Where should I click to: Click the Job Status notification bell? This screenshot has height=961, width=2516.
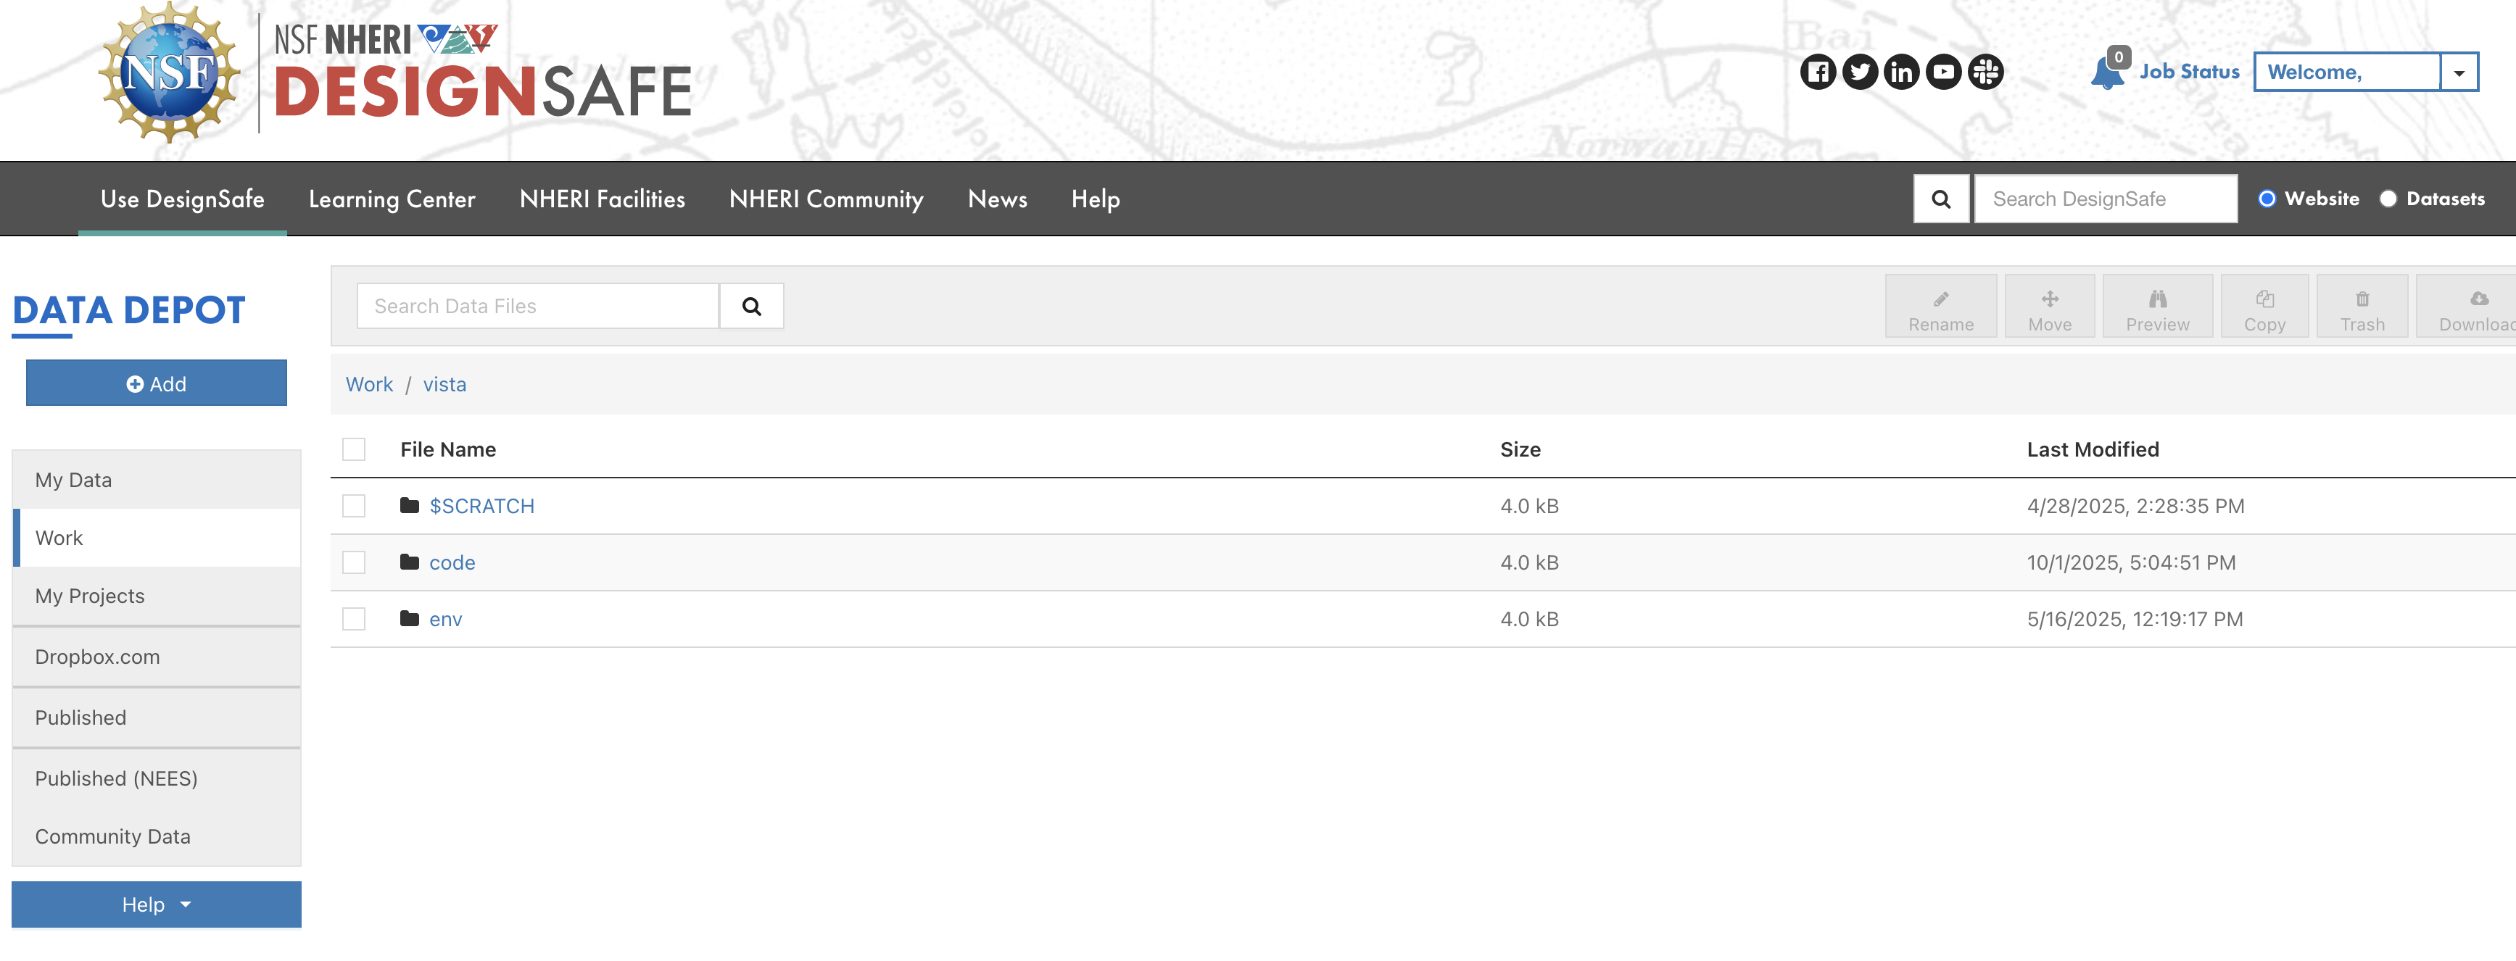pyautogui.click(x=2108, y=72)
